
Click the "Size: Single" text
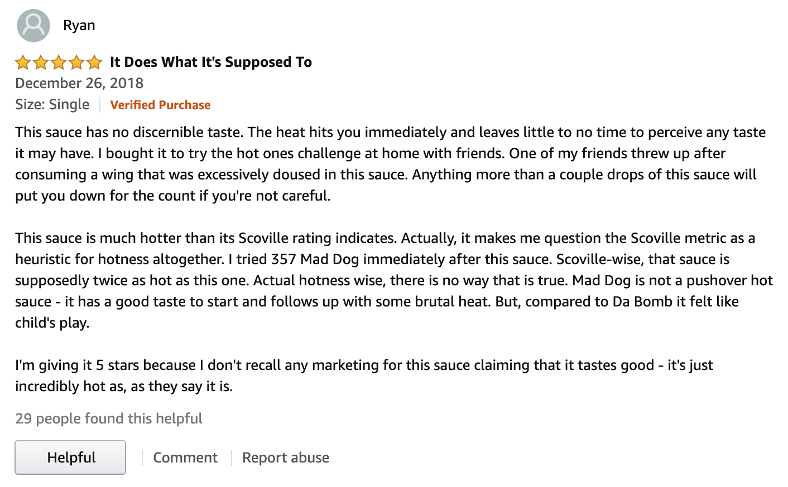point(52,105)
